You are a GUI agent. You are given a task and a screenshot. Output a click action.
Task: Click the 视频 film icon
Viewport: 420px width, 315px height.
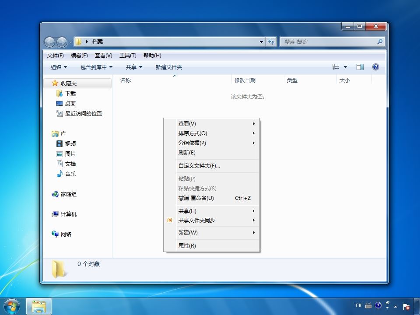pos(59,143)
